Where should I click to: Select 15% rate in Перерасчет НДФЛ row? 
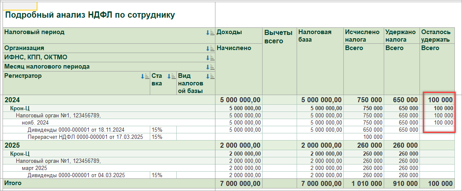tap(157, 137)
